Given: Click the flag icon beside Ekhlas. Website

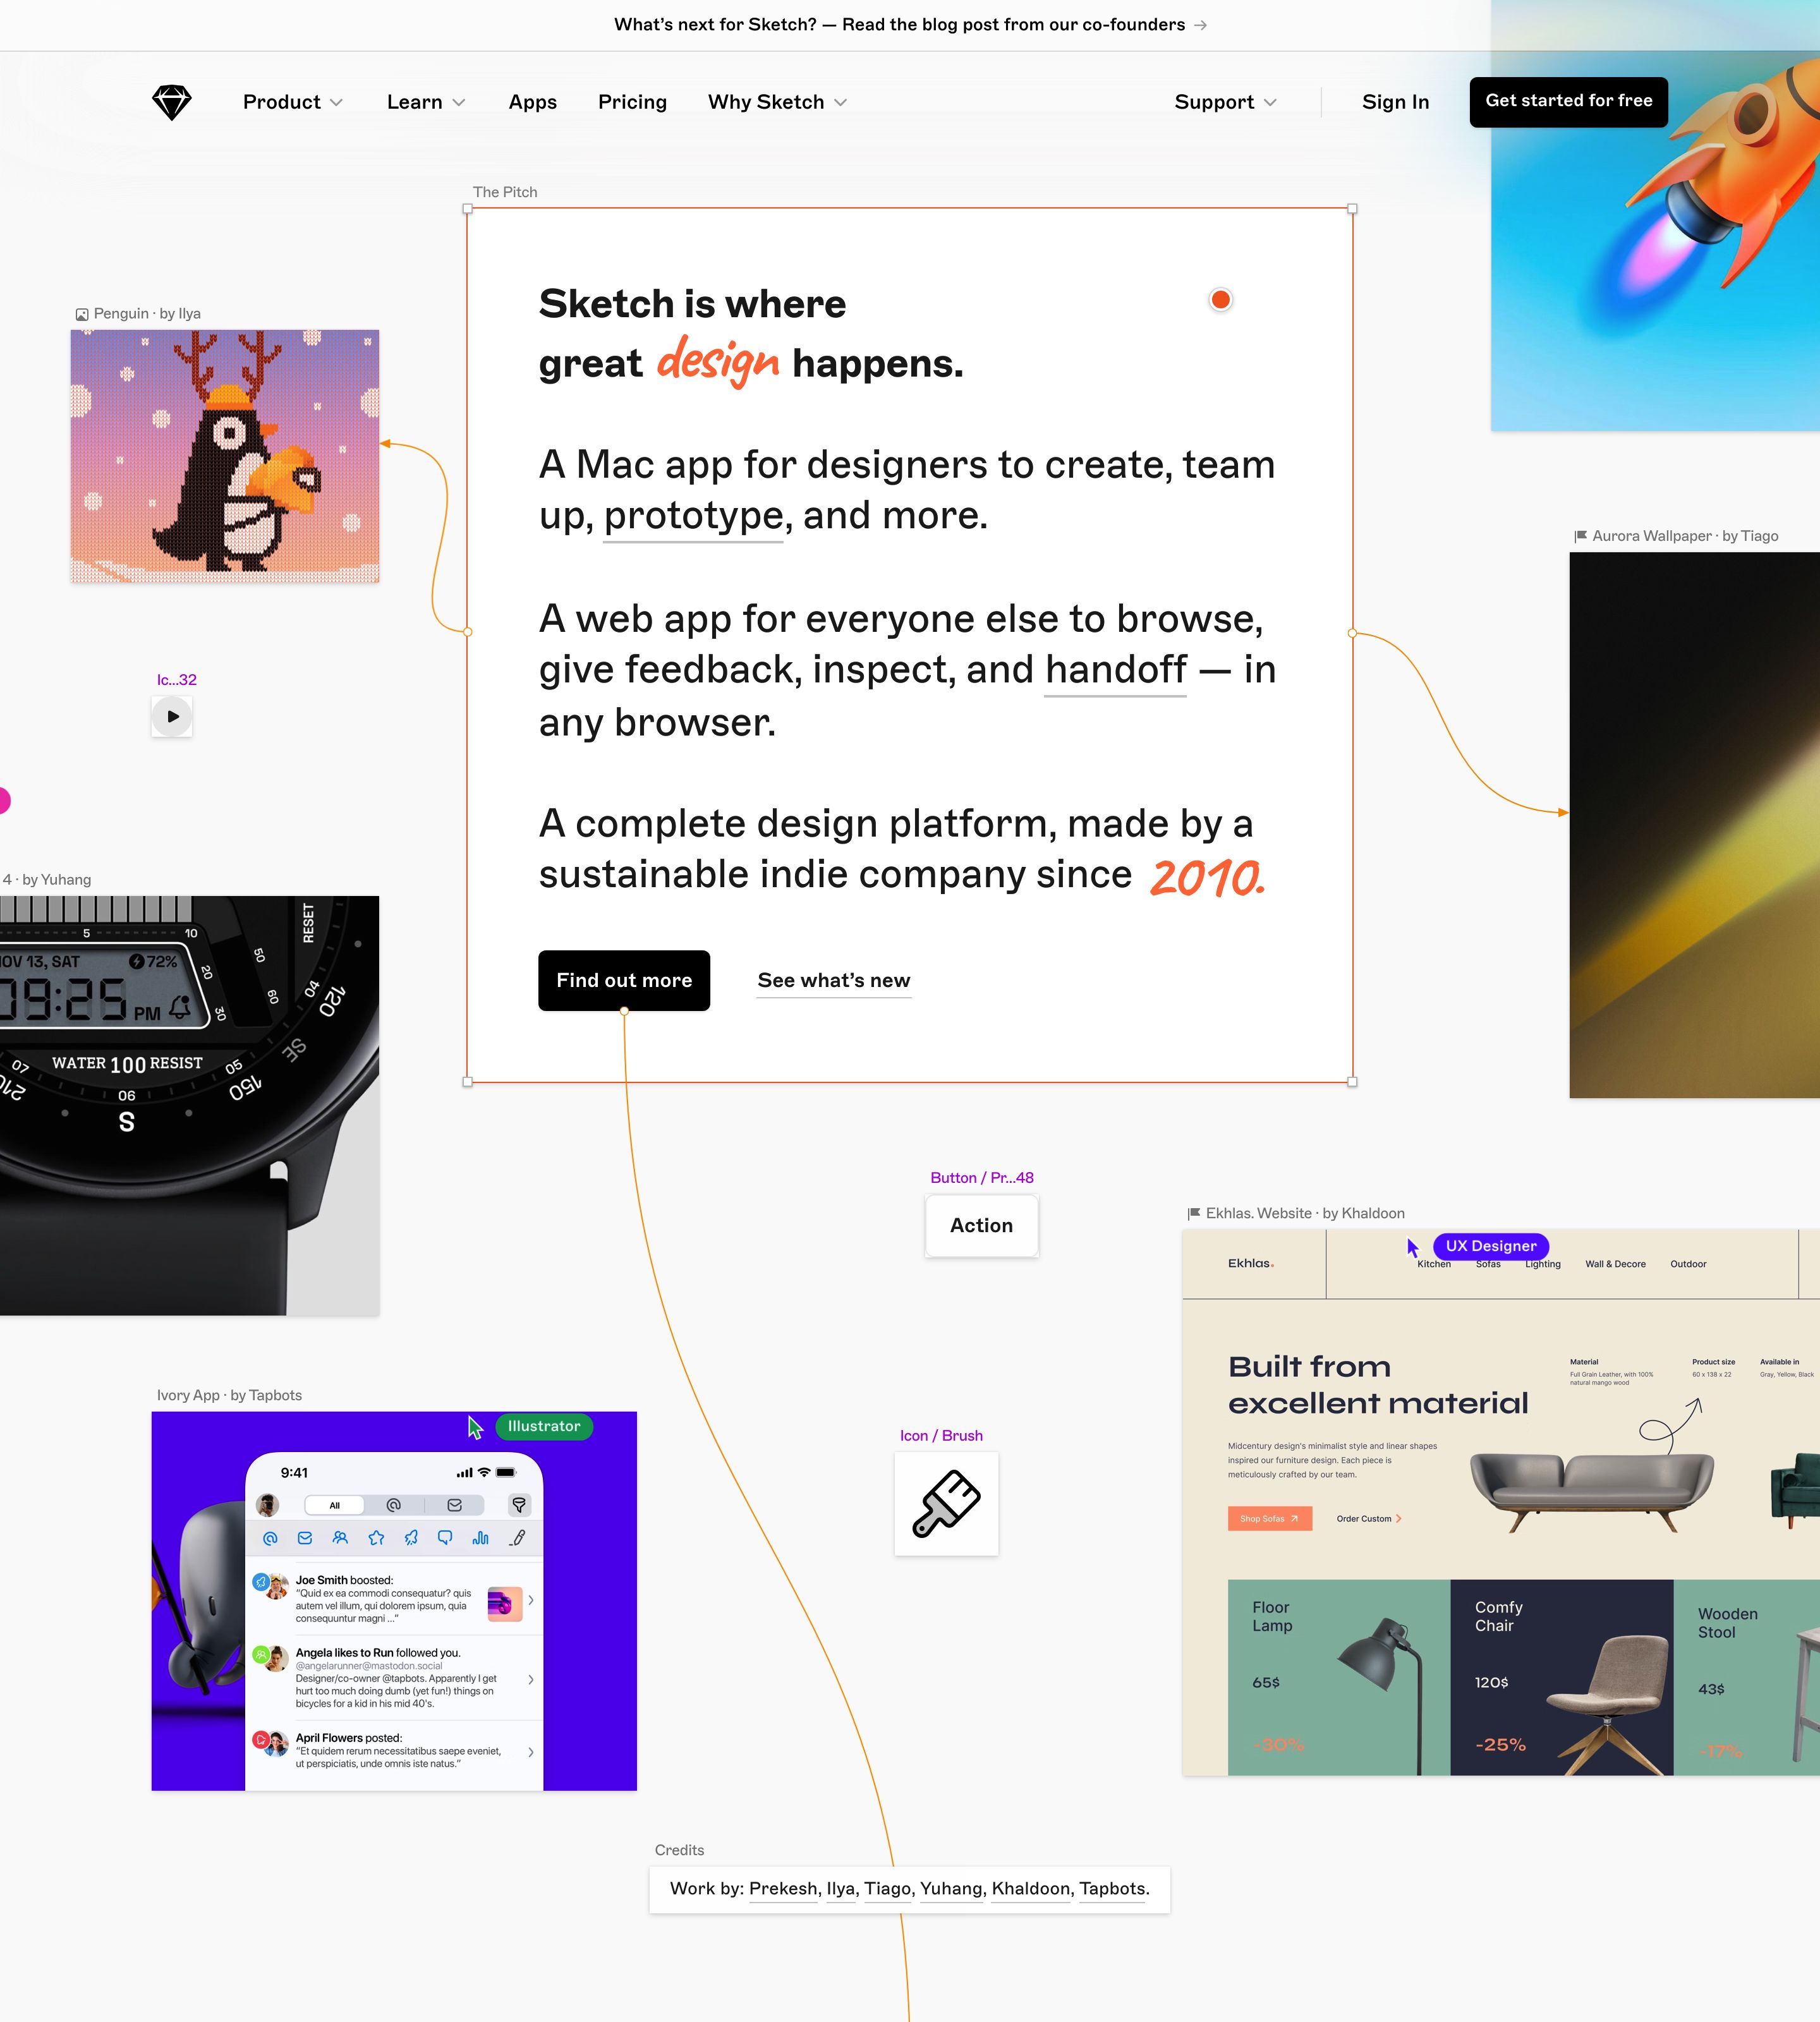Looking at the screenshot, I should tap(1194, 1213).
